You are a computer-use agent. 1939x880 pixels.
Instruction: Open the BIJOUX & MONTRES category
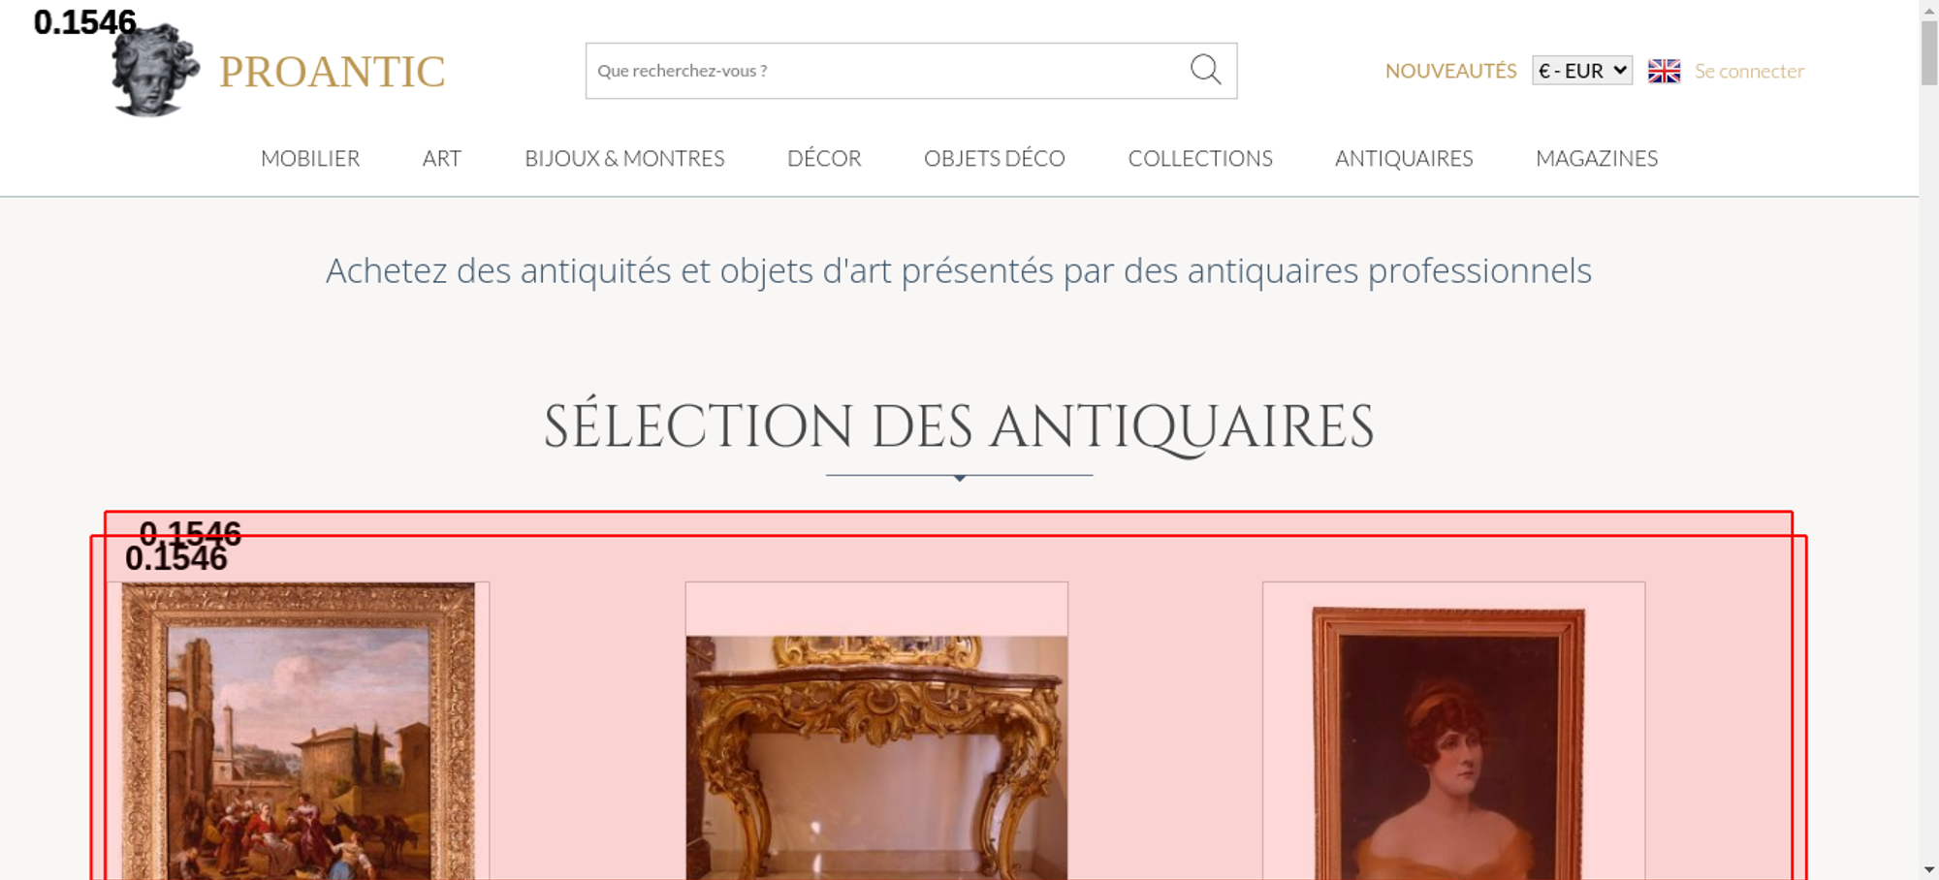pyautogui.click(x=624, y=158)
